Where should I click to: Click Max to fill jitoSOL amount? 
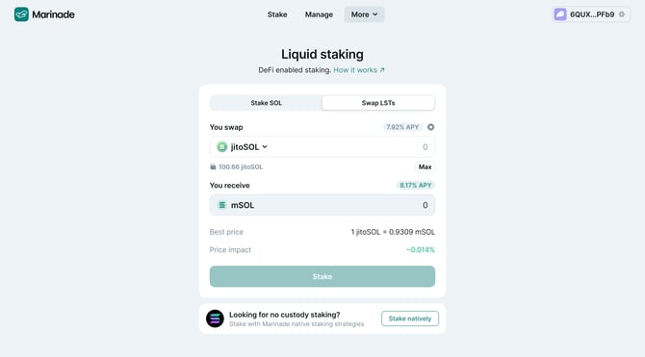(425, 166)
